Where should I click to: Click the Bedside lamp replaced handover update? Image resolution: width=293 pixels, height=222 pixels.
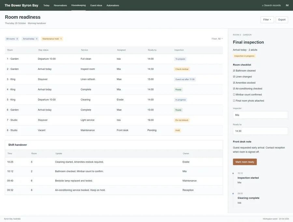74,181
